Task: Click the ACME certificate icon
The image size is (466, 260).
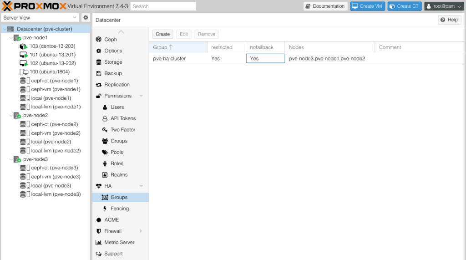Action: point(99,220)
